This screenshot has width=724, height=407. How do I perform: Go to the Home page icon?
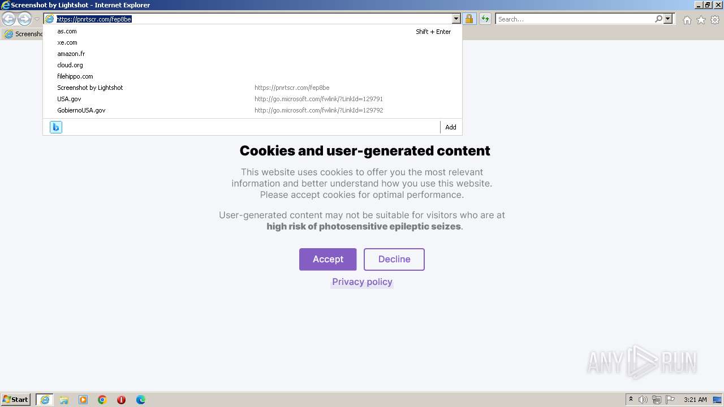[x=687, y=20]
